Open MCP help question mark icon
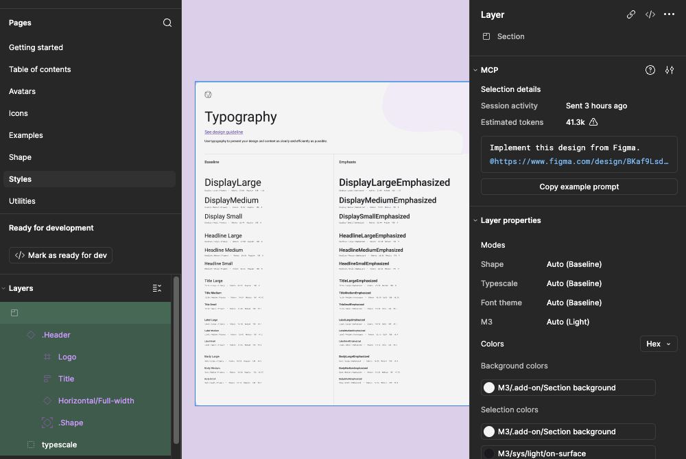Viewport: 686px width, 459px height. pos(650,70)
